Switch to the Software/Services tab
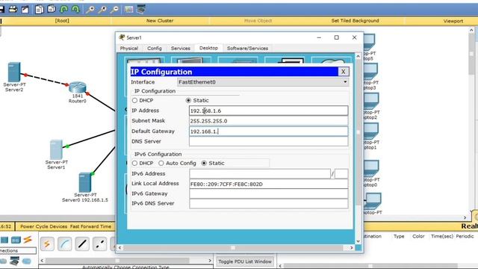Screen dimensions: 478x269 [247, 48]
